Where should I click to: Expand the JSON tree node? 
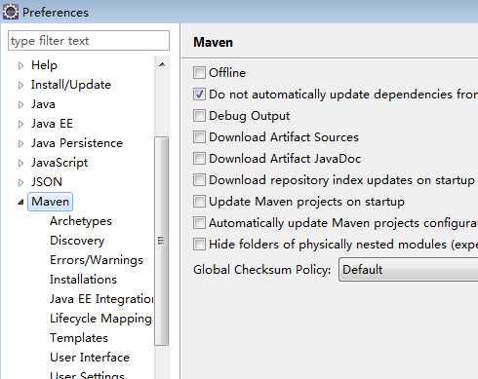coord(20,182)
